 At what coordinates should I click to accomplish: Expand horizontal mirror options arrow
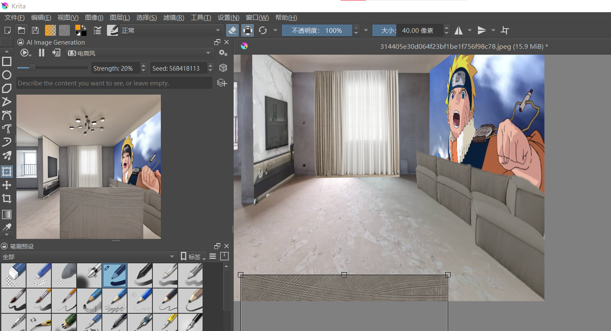pos(470,30)
